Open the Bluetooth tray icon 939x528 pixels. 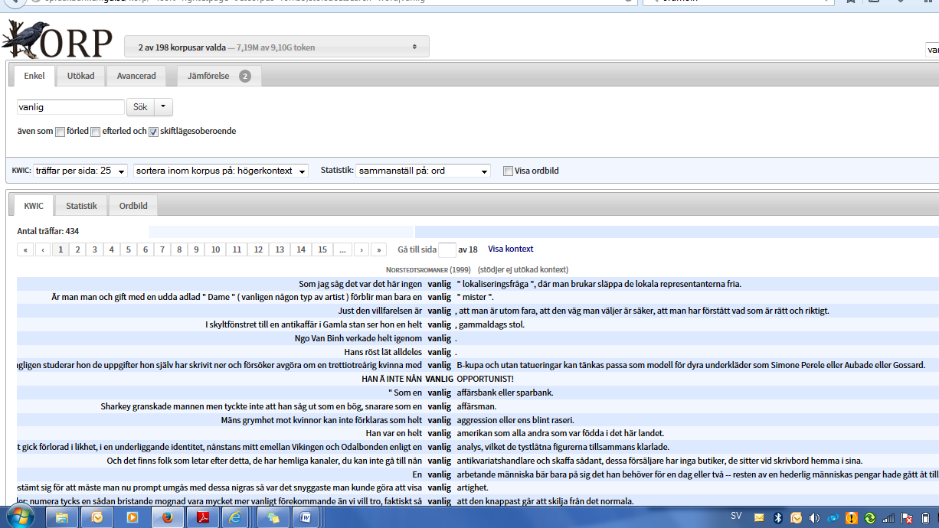pos(777,518)
